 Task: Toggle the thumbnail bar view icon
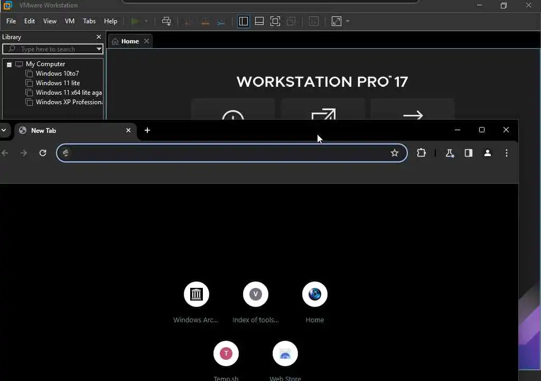pyautogui.click(x=259, y=22)
